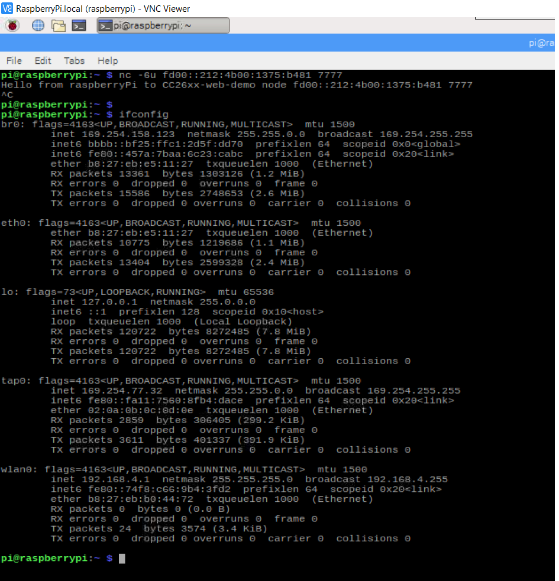Open the Tabs menu
This screenshot has height=581, width=559.
tap(74, 60)
